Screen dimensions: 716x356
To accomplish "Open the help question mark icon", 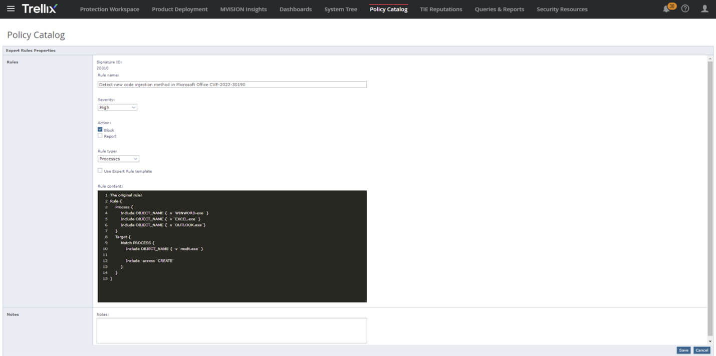I will 685,9.
